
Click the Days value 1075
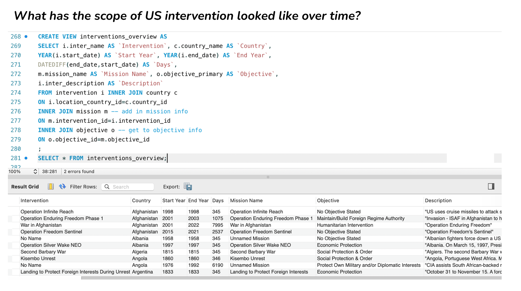pos(218,218)
